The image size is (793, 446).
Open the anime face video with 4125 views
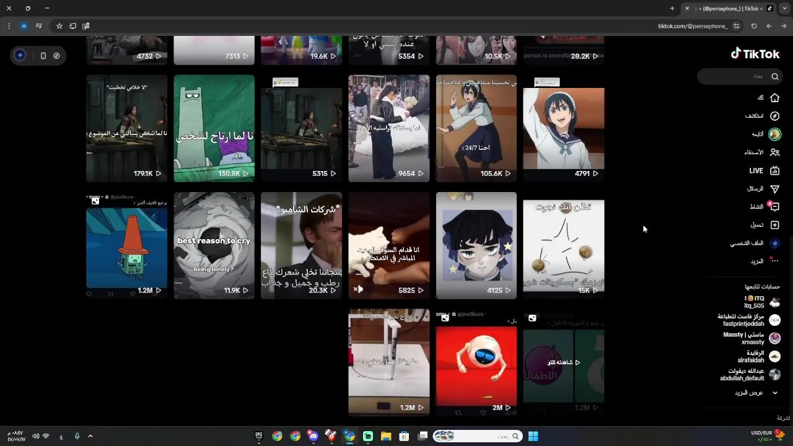pos(476,245)
